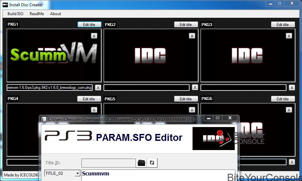The width and height of the screenshot is (302, 181).
Task: Click the PKG1 ScummVM thumbnail image
Action: pyautogui.click(x=54, y=55)
